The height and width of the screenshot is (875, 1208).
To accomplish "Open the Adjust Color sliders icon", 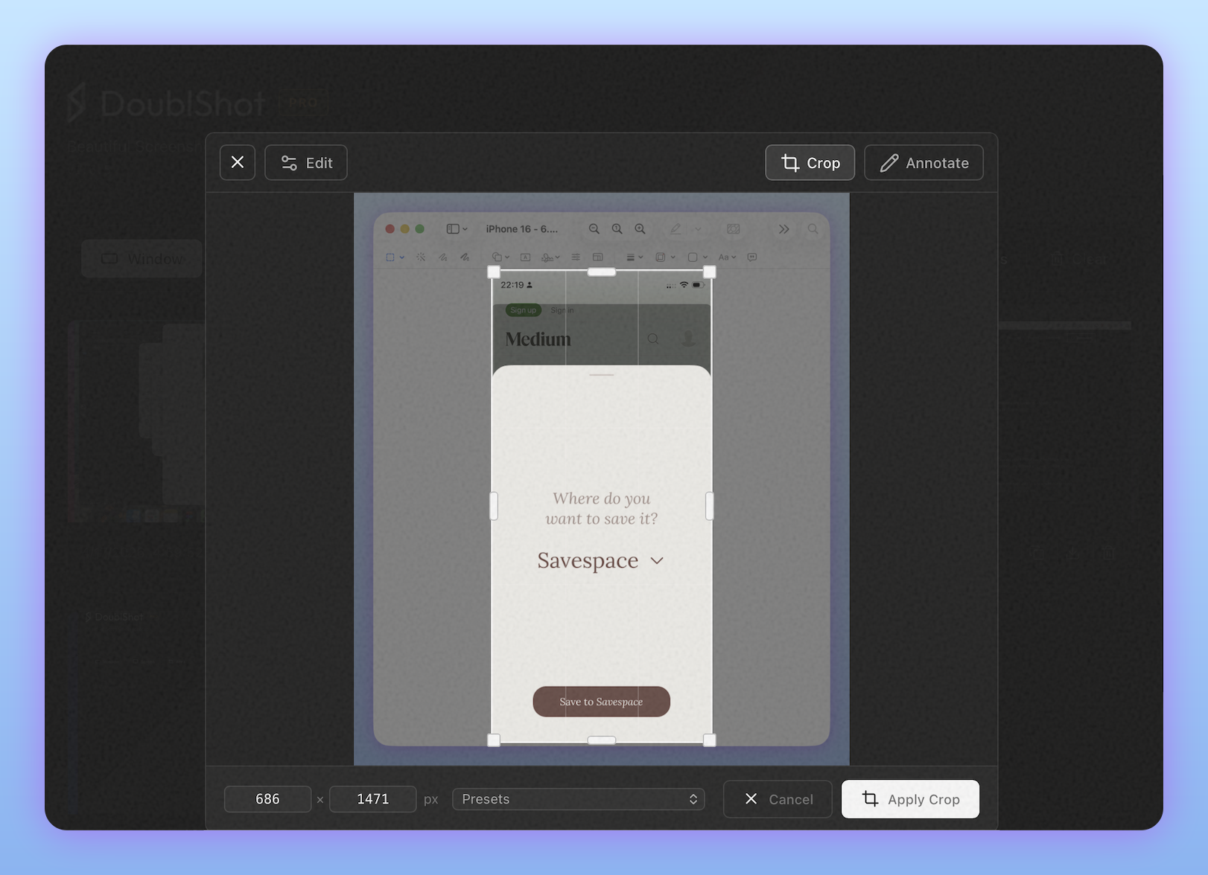I will pos(576,257).
